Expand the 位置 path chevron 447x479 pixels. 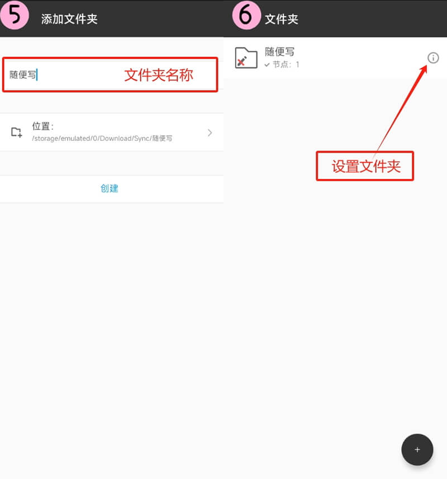pos(210,132)
